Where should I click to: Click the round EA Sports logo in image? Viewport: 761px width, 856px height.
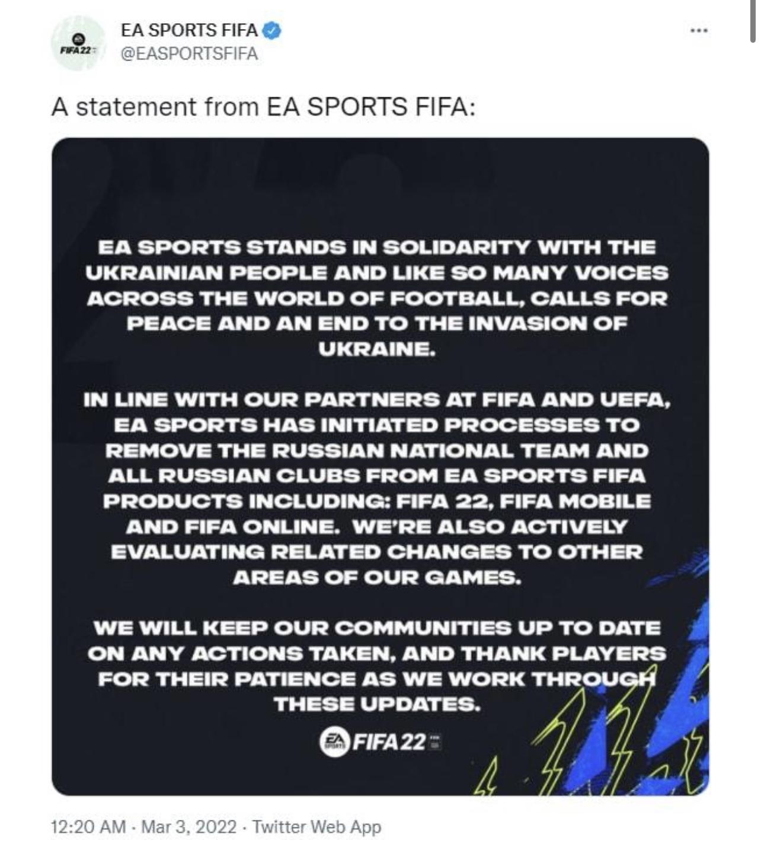point(335,742)
